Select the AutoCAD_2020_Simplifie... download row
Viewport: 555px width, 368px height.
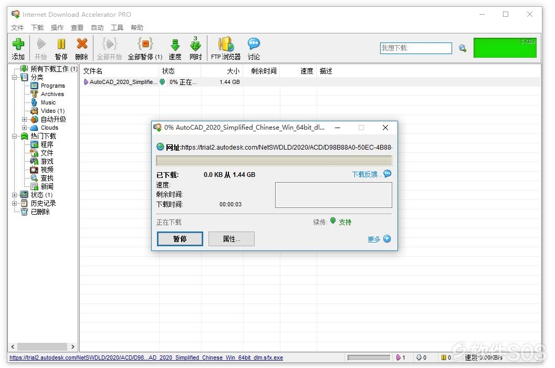click(310, 82)
